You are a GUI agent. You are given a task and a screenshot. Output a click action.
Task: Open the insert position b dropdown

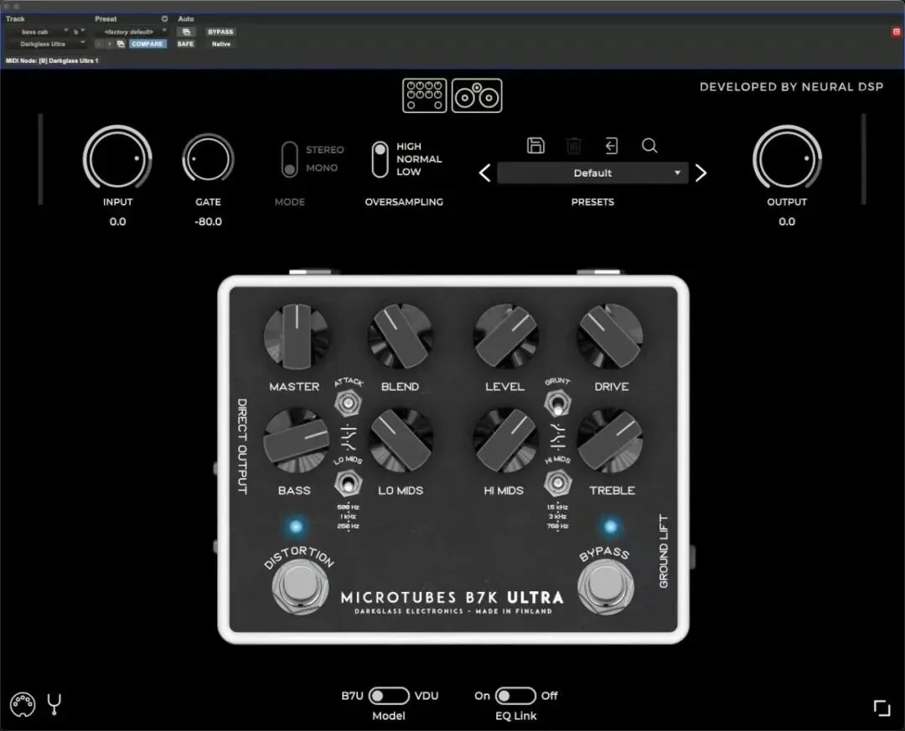(79, 32)
